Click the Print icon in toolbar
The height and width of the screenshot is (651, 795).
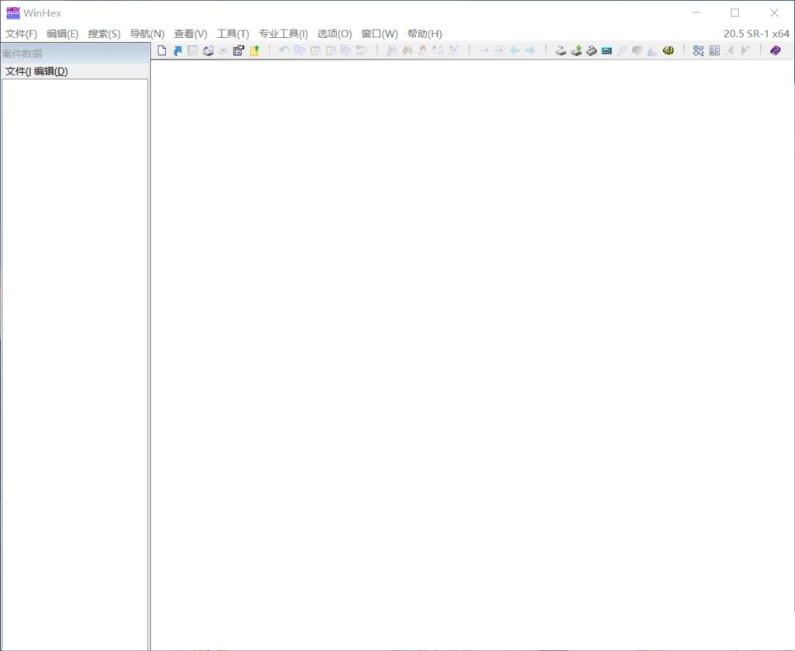208,50
